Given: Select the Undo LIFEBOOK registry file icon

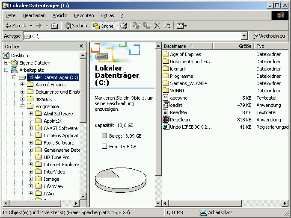Looking at the screenshot, I should pyautogui.click(x=166, y=127).
